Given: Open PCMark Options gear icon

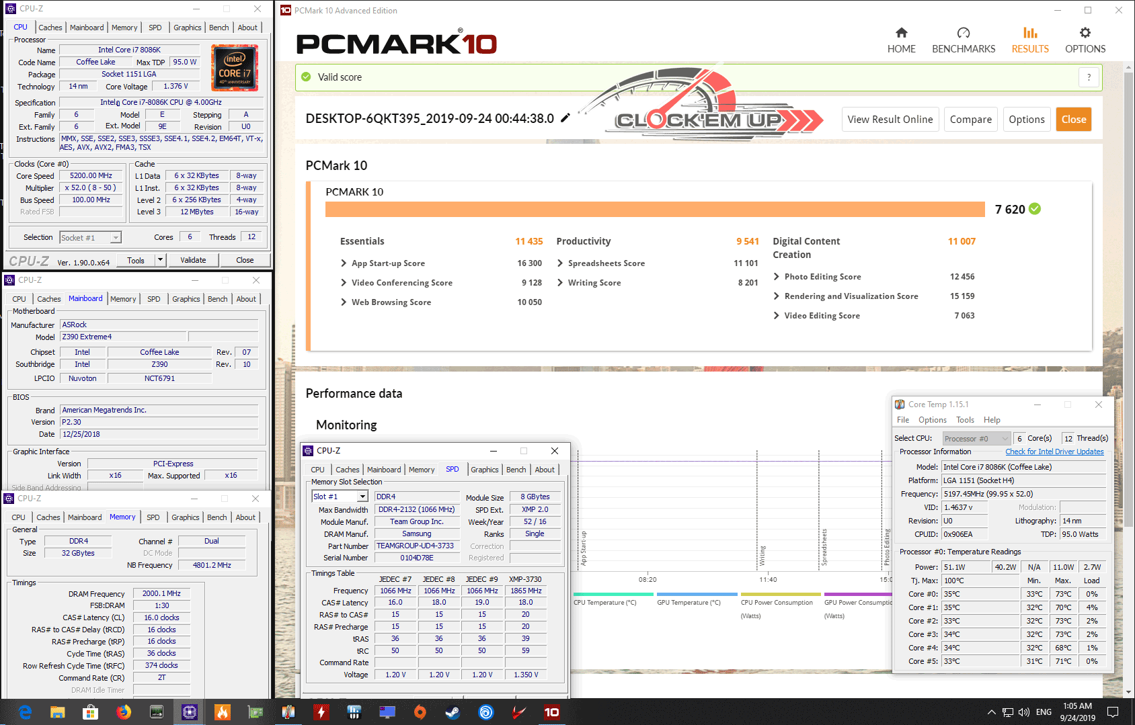Looking at the screenshot, I should (1085, 33).
